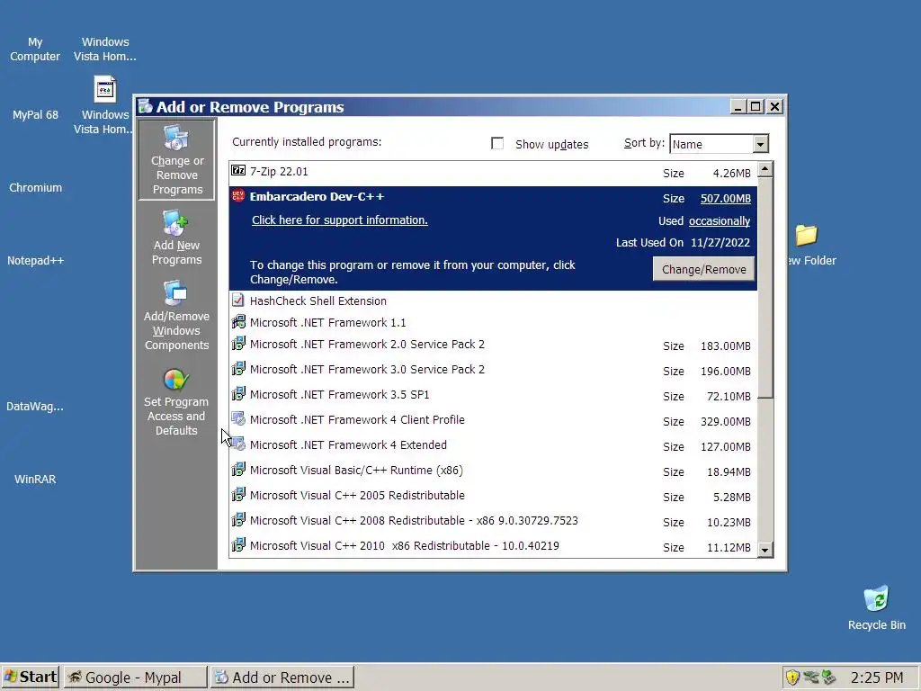Click .NET Framework 3.0 Service Pack 2 icon
Image resolution: width=921 pixels, height=691 pixels.
pos(237,369)
